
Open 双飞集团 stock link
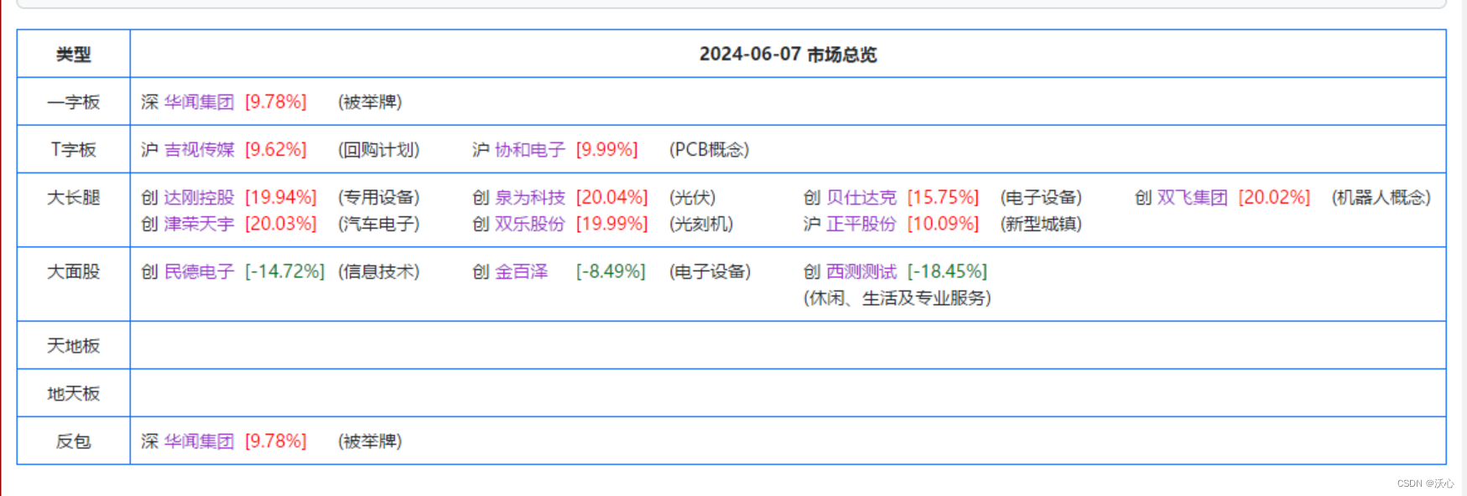[x=1192, y=198]
